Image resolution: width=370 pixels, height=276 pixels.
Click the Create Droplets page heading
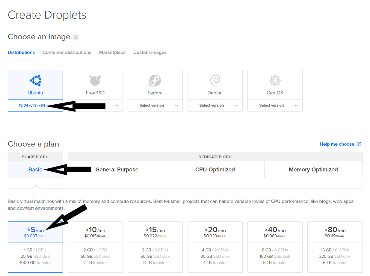tap(47, 15)
